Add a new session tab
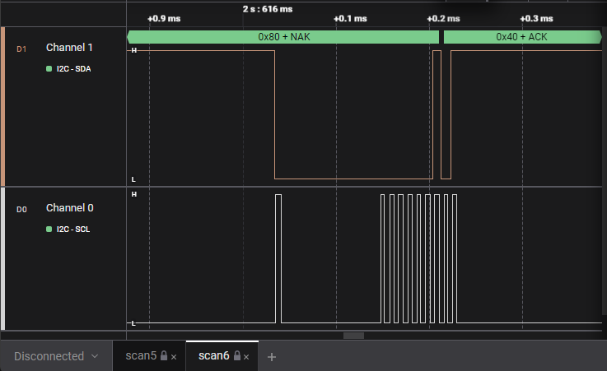The width and height of the screenshot is (607, 371). 272,356
